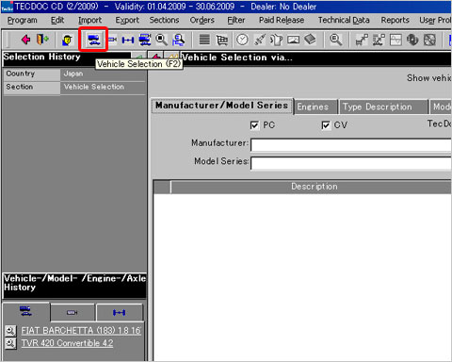Click the user badge toolbar icon
The image size is (452, 362).
(67, 40)
